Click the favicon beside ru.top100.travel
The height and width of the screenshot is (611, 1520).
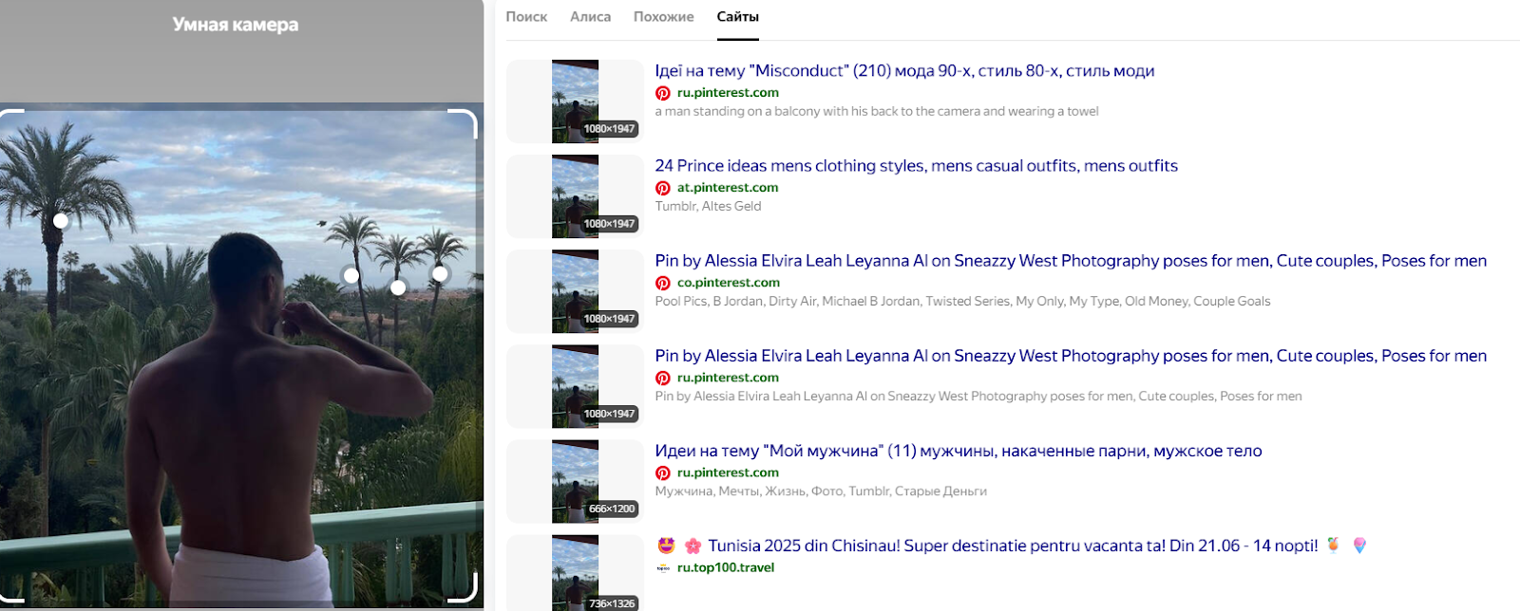tap(663, 567)
